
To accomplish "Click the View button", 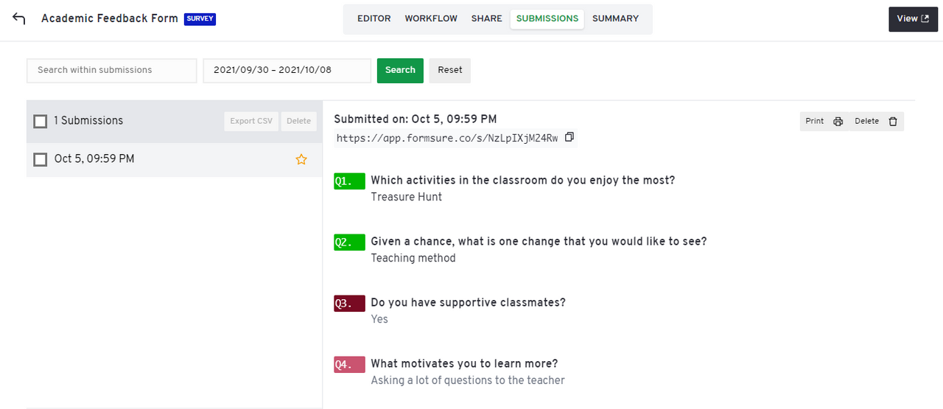I will coord(913,19).
